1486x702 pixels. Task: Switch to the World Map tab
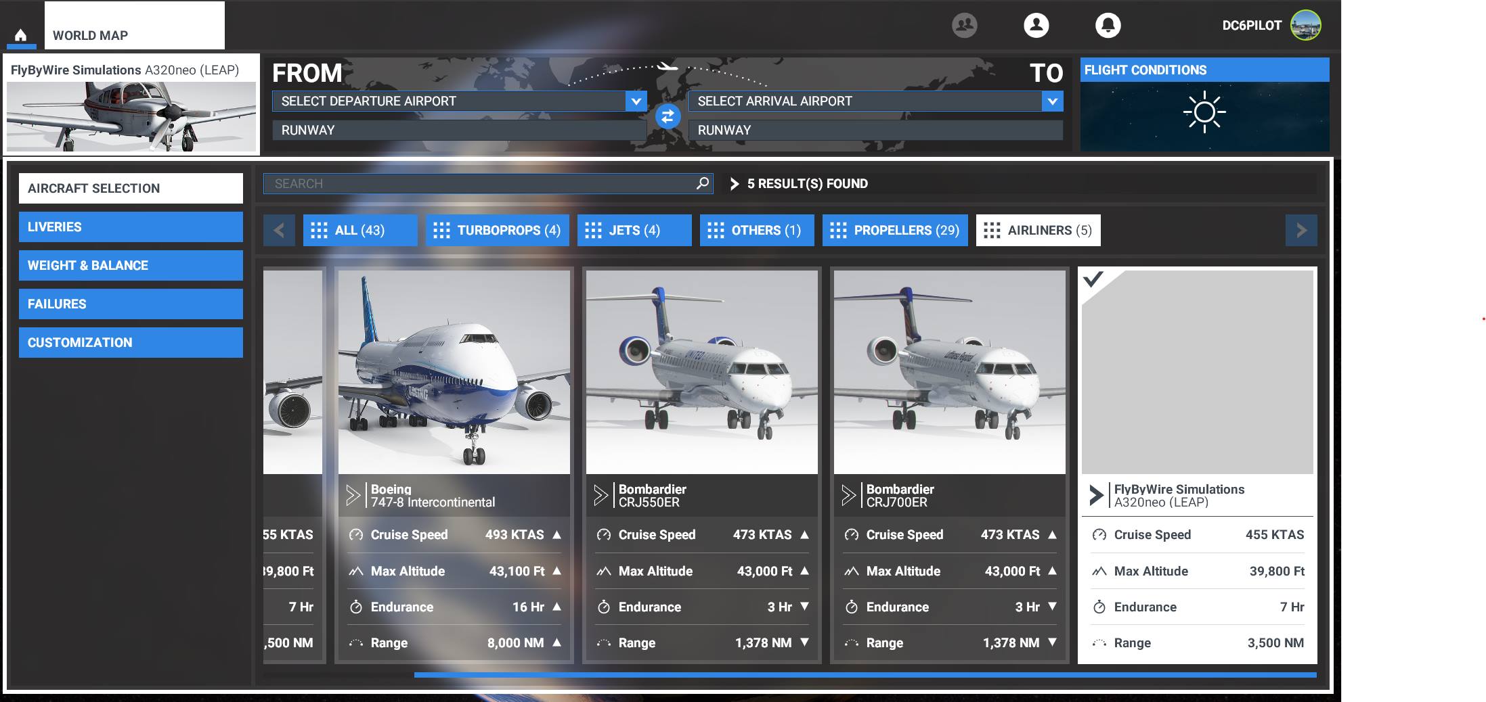coord(134,26)
